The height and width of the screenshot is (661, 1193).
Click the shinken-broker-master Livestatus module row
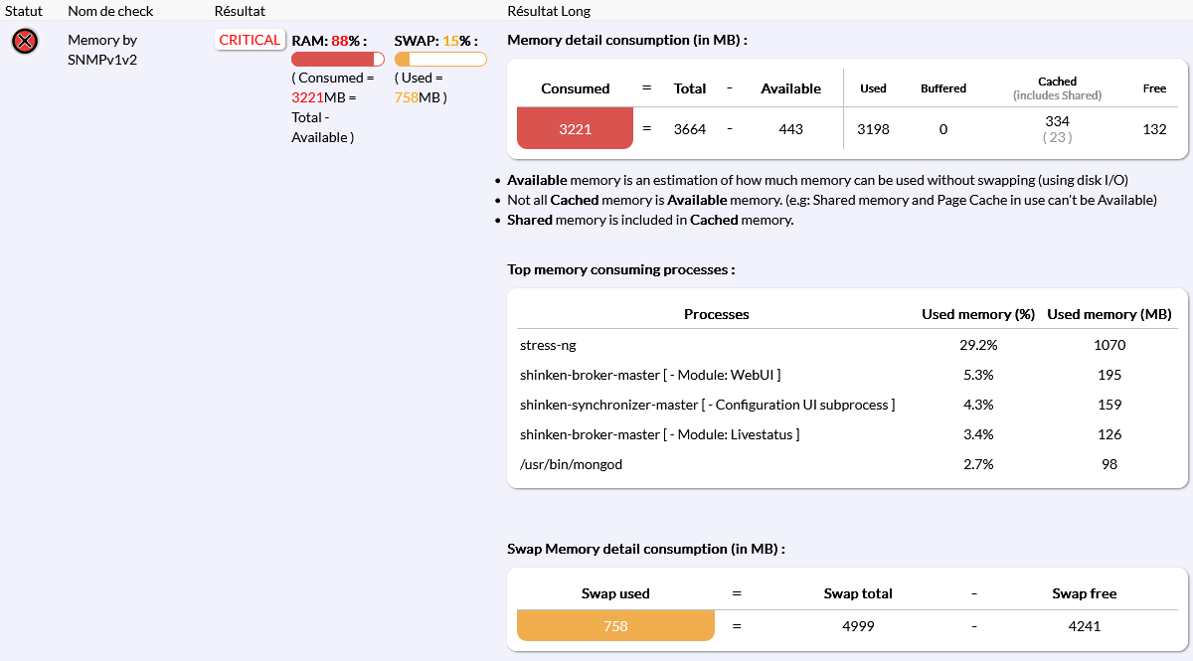[x=659, y=434]
